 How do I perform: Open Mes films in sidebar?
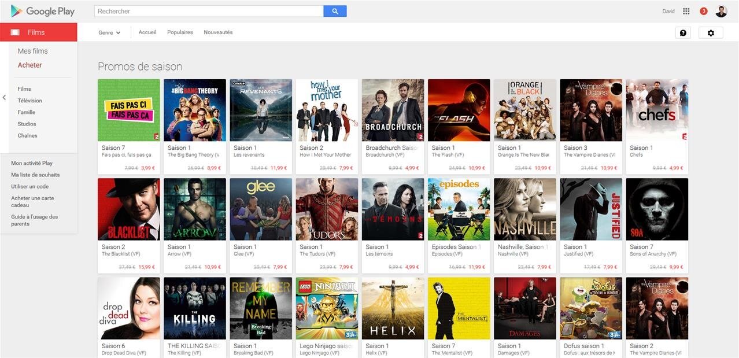[33, 51]
